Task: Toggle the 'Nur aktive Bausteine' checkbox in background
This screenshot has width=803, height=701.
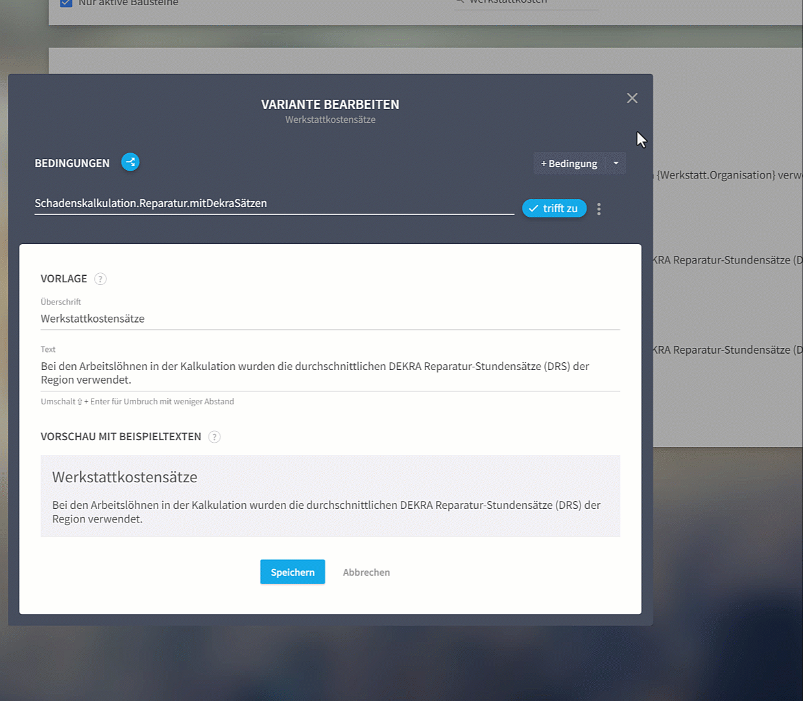Action: (x=66, y=3)
